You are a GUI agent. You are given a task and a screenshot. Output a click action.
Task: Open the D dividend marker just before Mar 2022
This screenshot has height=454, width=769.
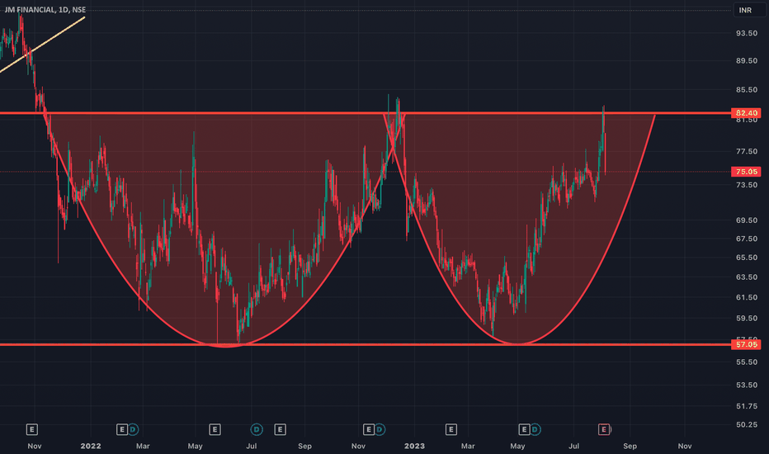pyautogui.click(x=132, y=430)
